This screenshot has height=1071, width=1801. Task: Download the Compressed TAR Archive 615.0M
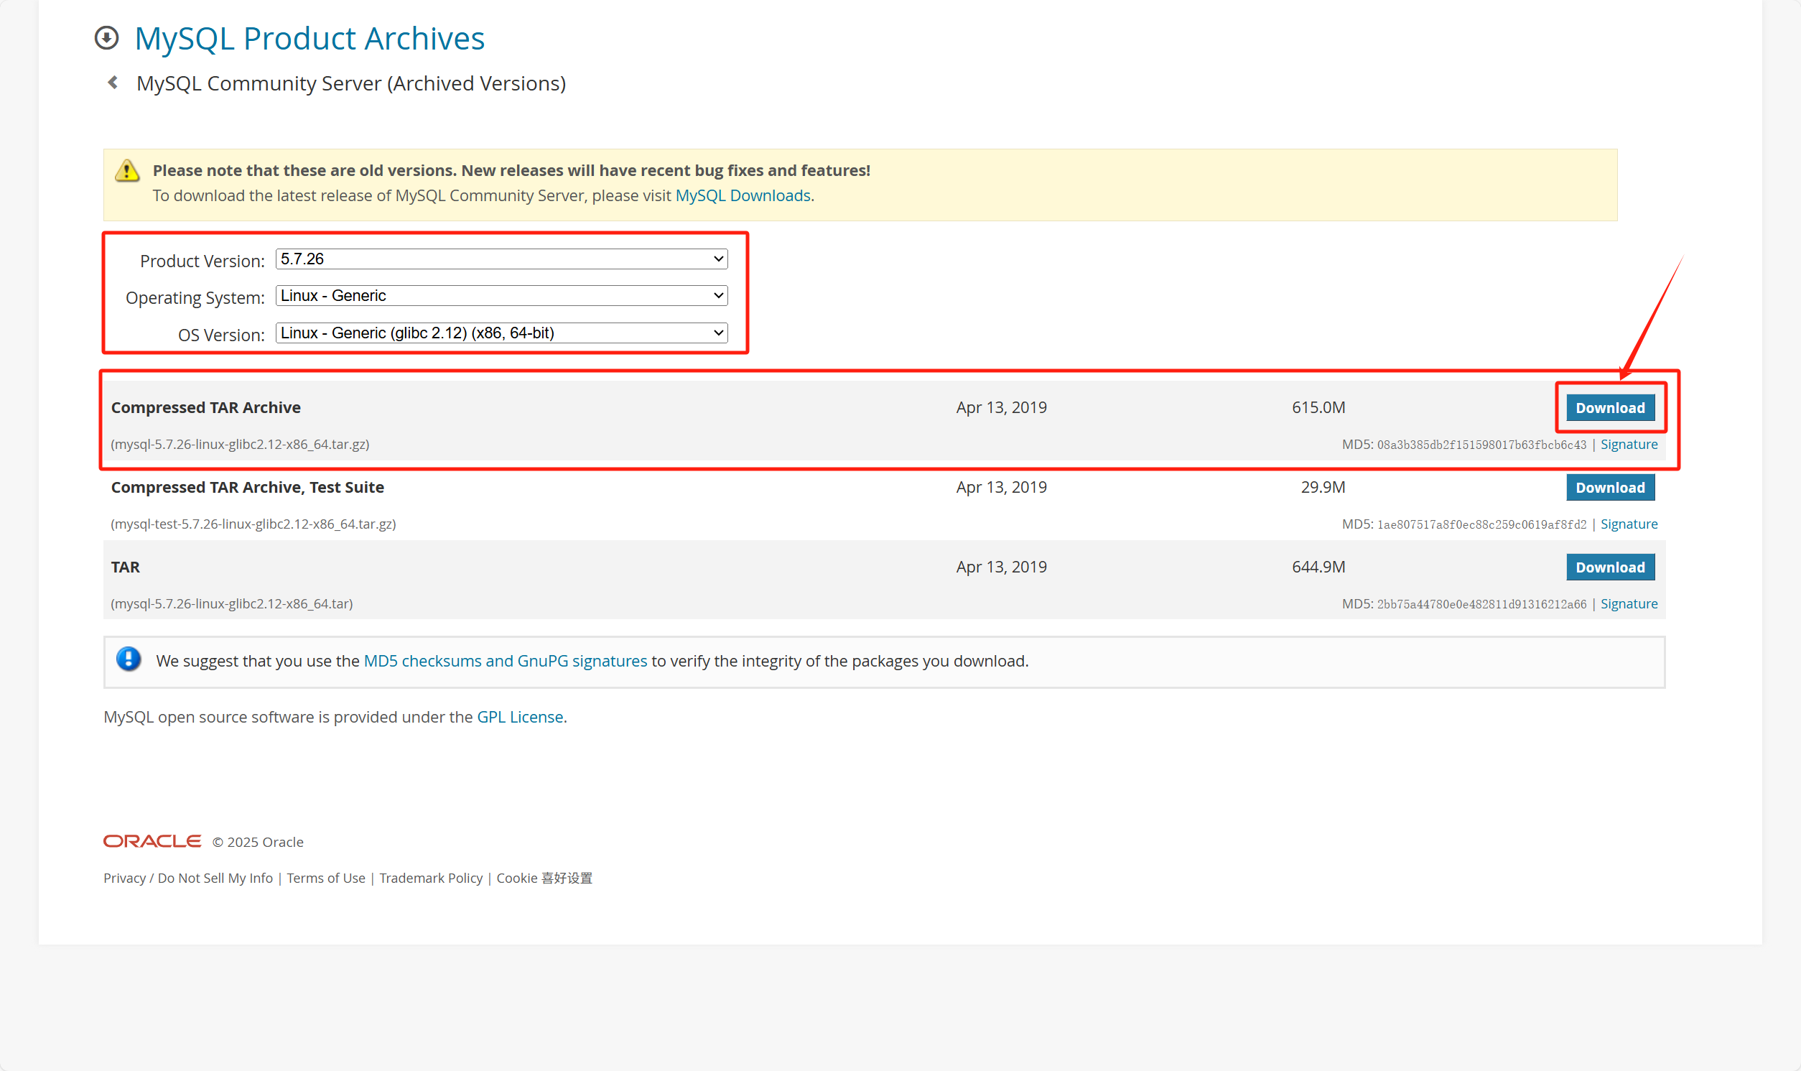pyautogui.click(x=1610, y=408)
